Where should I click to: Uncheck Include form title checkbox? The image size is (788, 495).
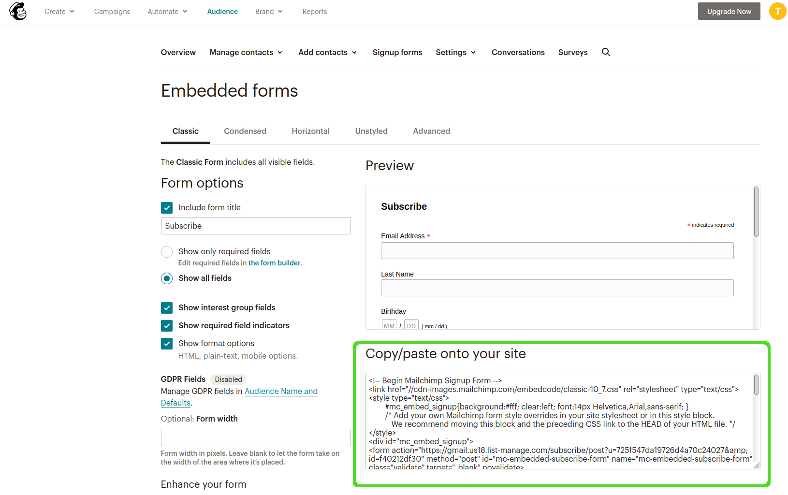pyautogui.click(x=167, y=208)
